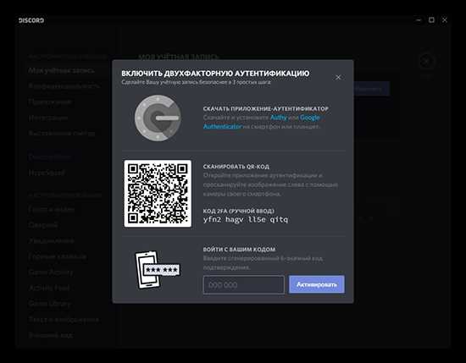Close the two-factor authentication dialog
The image size is (466, 363).
(338, 78)
